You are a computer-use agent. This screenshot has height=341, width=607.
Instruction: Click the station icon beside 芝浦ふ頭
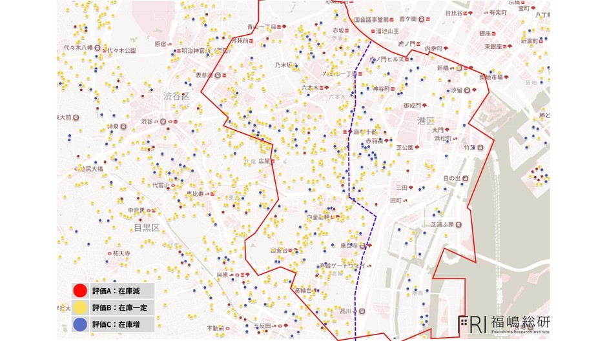click(458, 224)
